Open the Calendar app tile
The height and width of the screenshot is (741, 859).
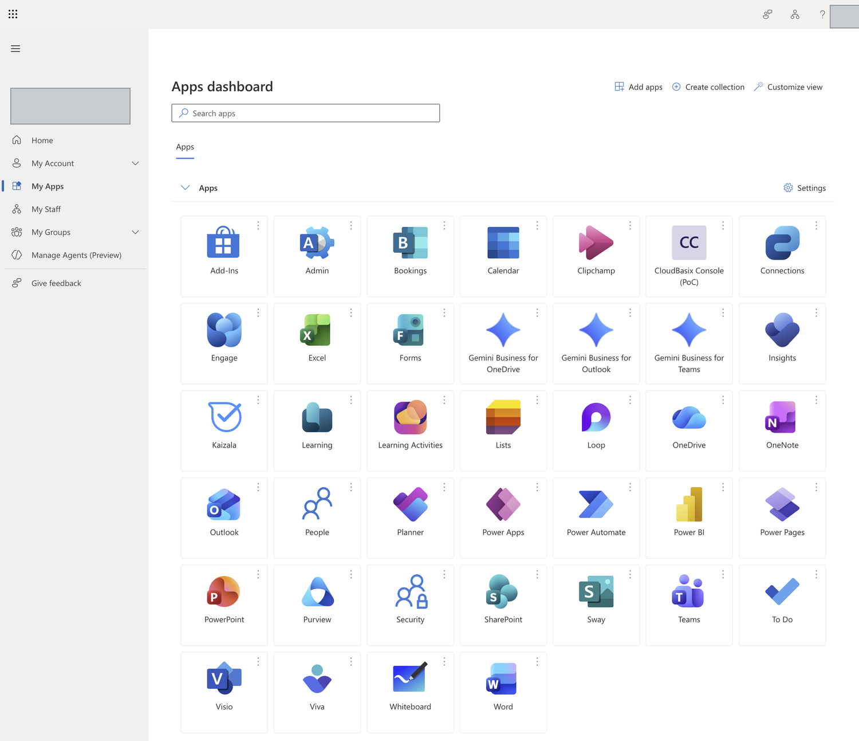[x=503, y=256]
